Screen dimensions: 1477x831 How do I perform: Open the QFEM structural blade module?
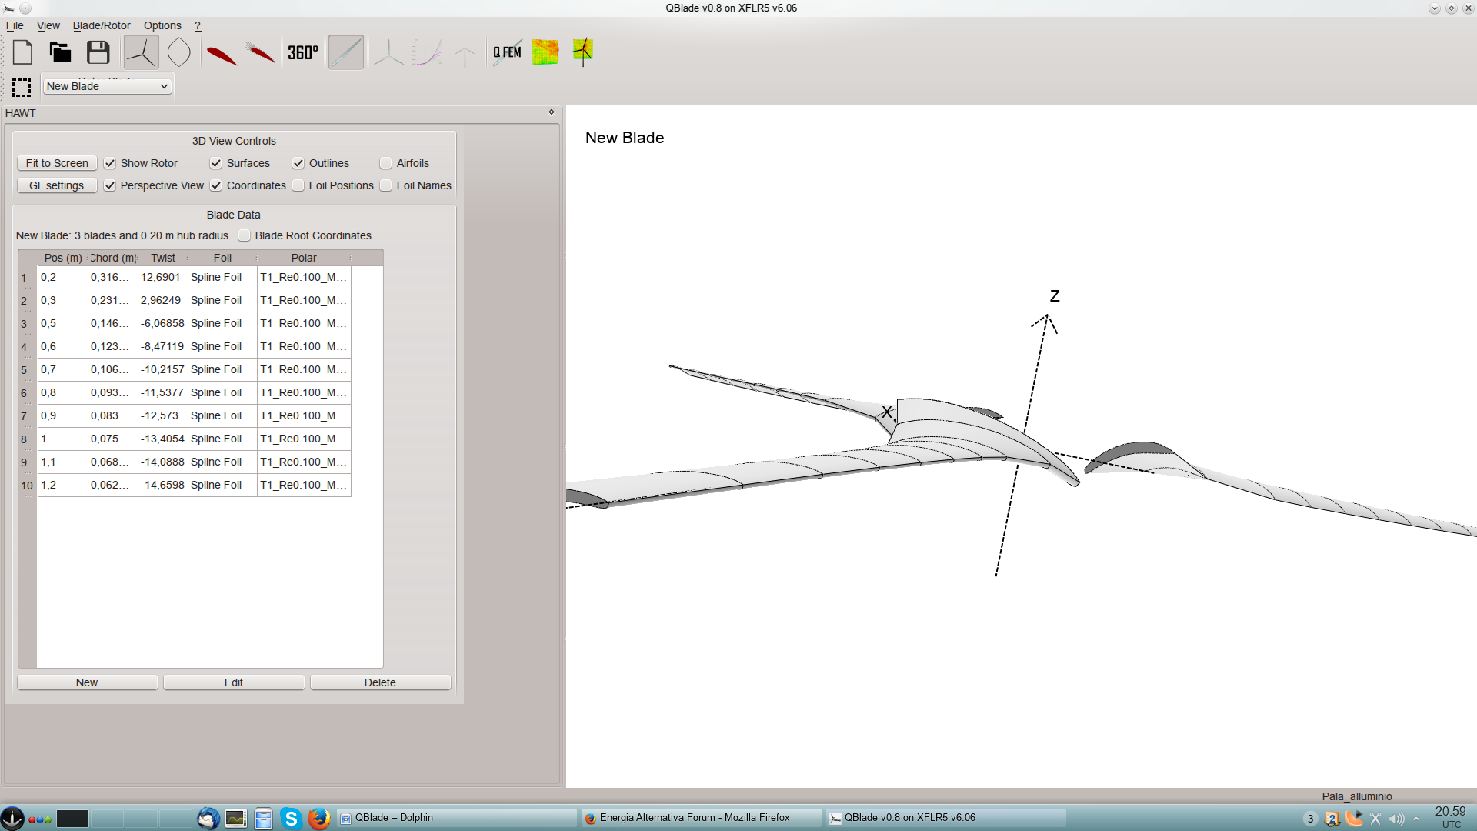(x=507, y=52)
